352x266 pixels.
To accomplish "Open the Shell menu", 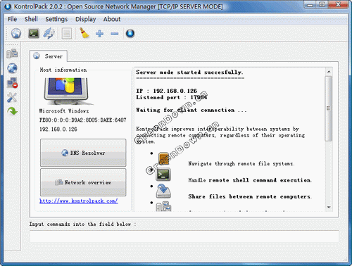I will 31,19.
